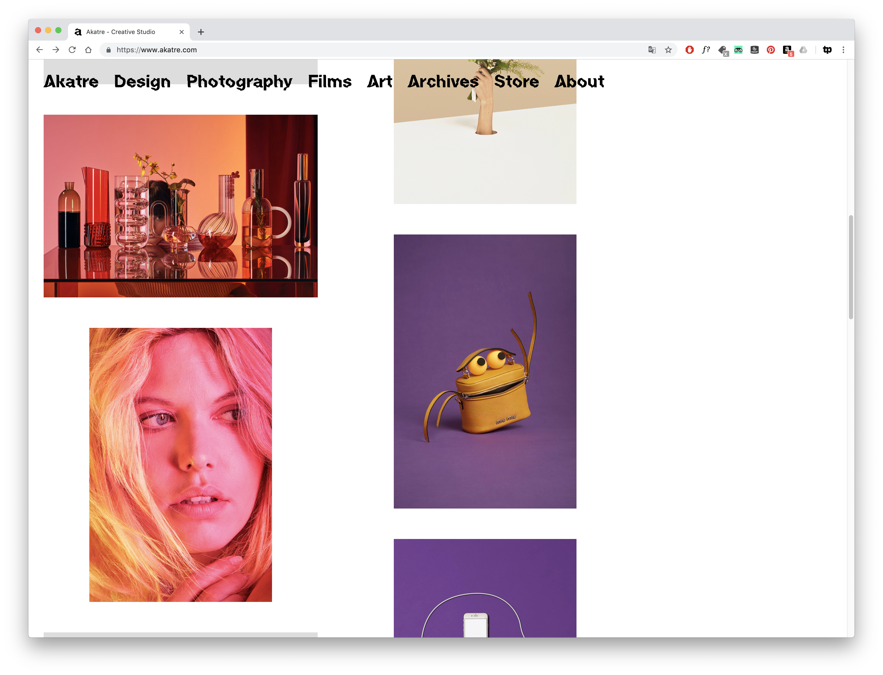
Task: Go to the browser home page
Action: coord(88,50)
